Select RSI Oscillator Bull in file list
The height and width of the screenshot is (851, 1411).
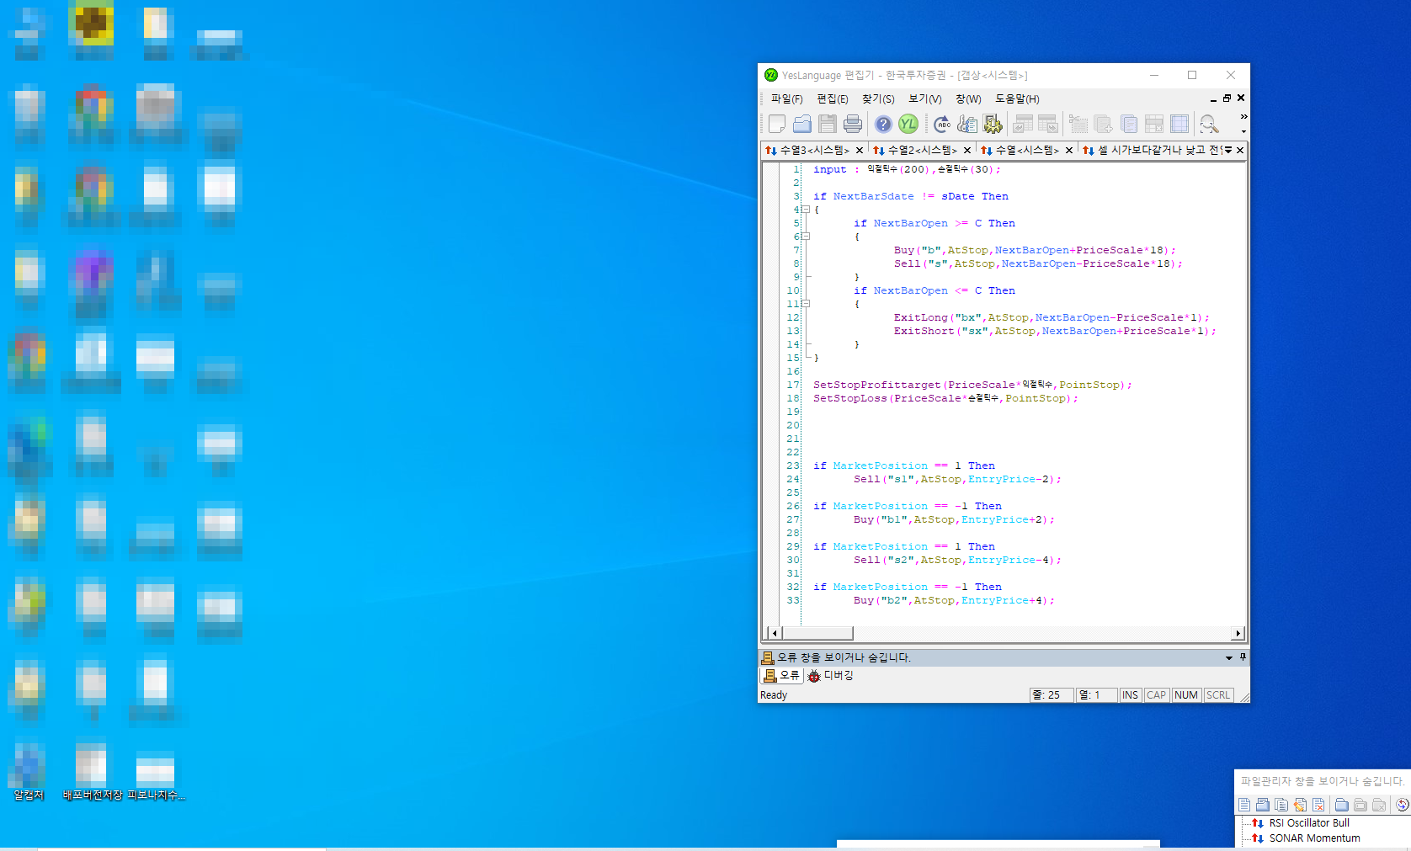click(x=1308, y=823)
